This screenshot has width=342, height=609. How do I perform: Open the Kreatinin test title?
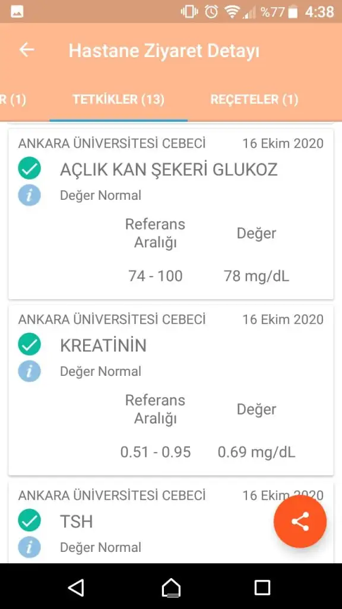(103, 346)
